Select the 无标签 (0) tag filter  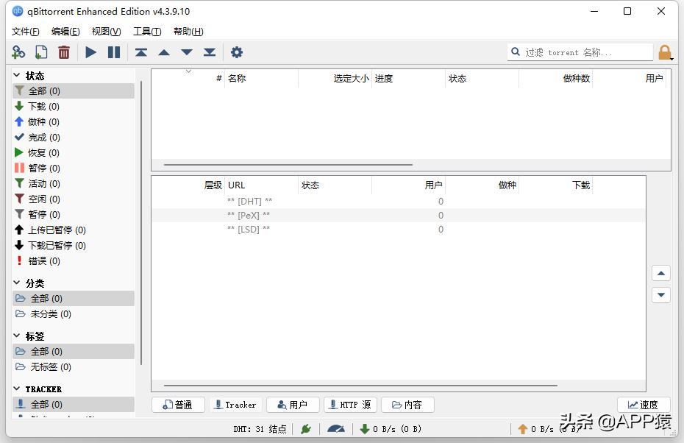coord(74,366)
